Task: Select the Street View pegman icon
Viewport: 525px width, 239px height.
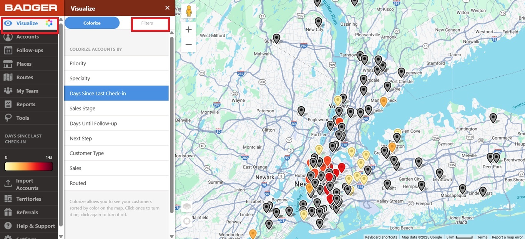Action: (x=189, y=11)
